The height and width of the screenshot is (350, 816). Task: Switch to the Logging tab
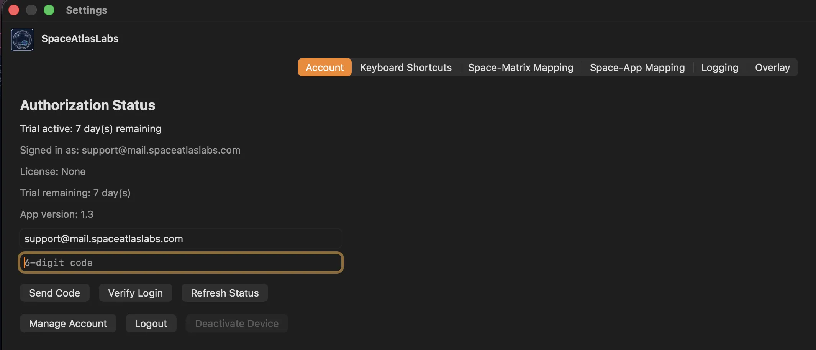tap(719, 67)
